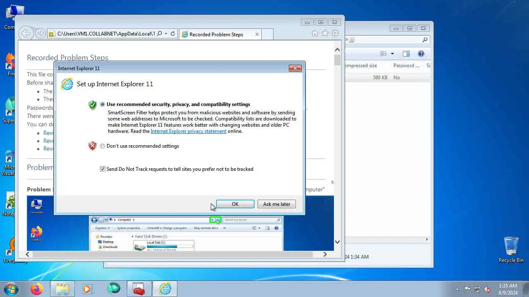Click IE vertical scrollbar up arrow
The width and height of the screenshot is (529, 297).
click(x=337, y=49)
